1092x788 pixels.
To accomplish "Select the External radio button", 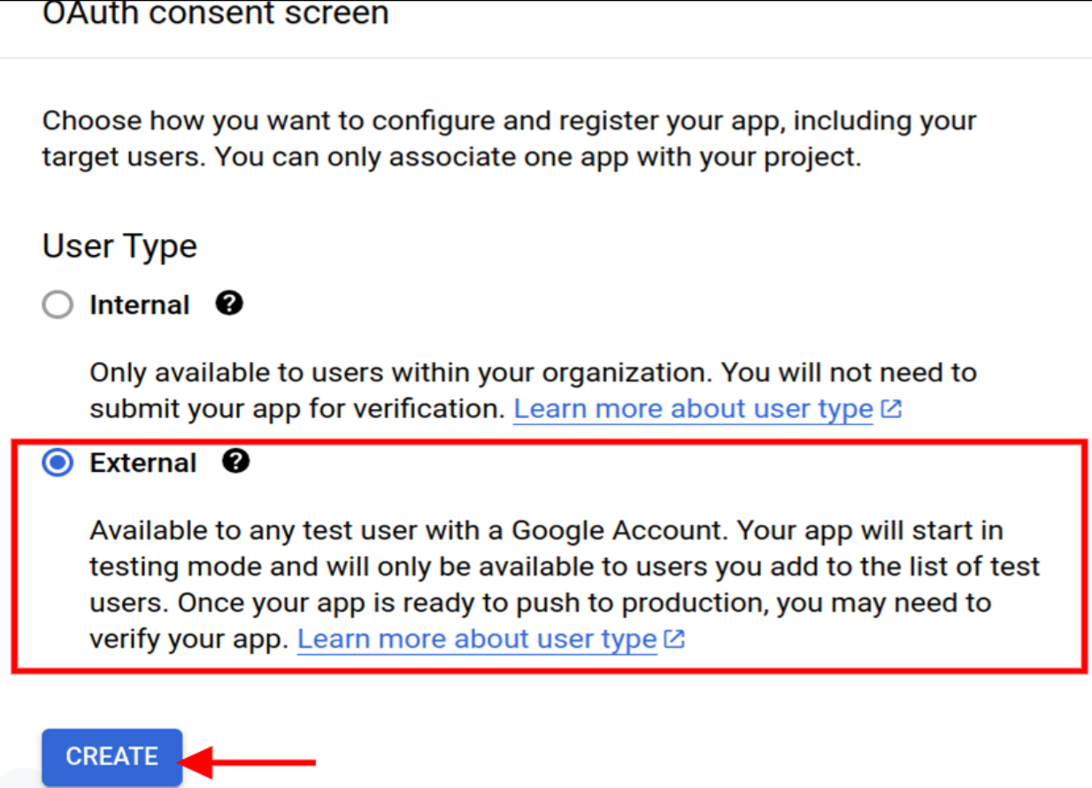I will (58, 463).
